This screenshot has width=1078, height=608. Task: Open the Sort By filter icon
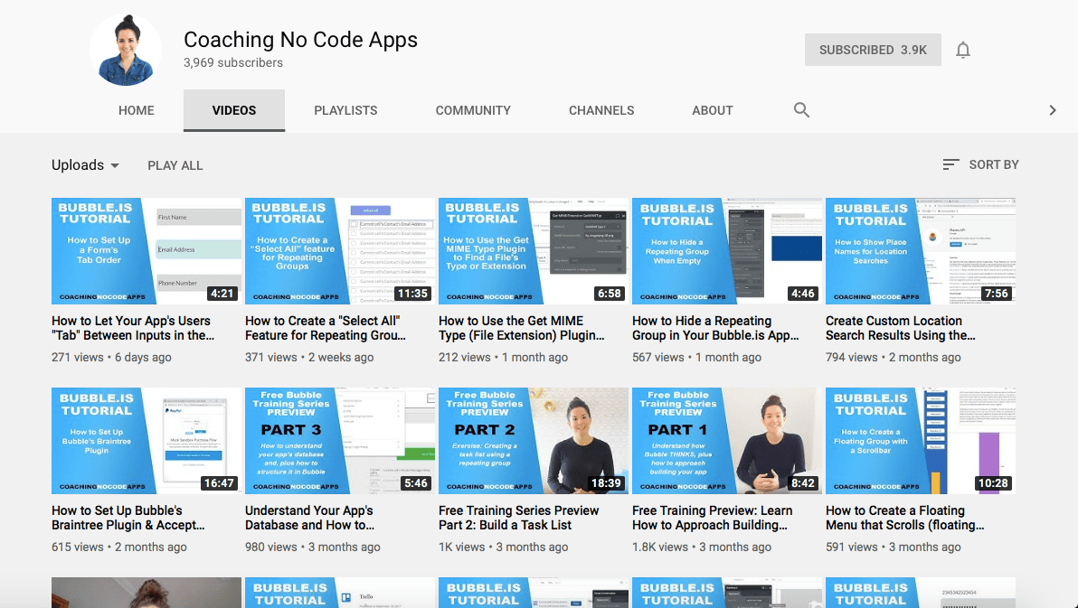(x=950, y=164)
